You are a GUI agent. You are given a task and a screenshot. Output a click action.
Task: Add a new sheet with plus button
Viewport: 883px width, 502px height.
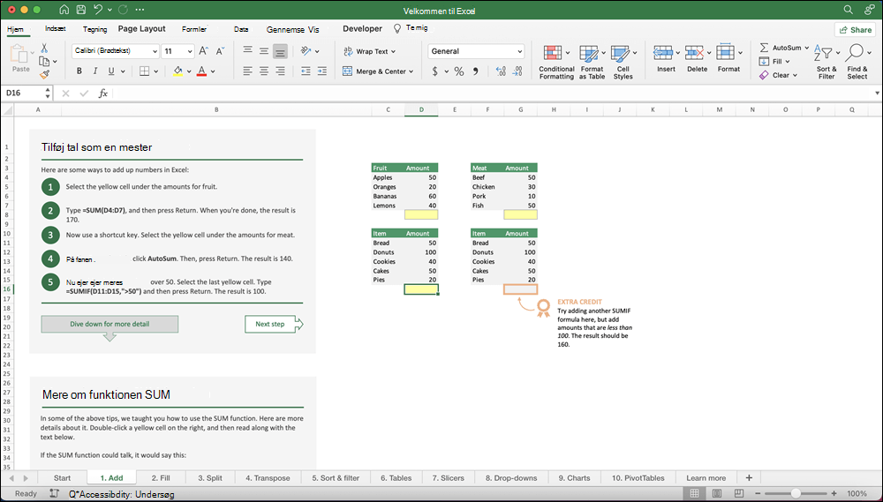coord(749,478)
